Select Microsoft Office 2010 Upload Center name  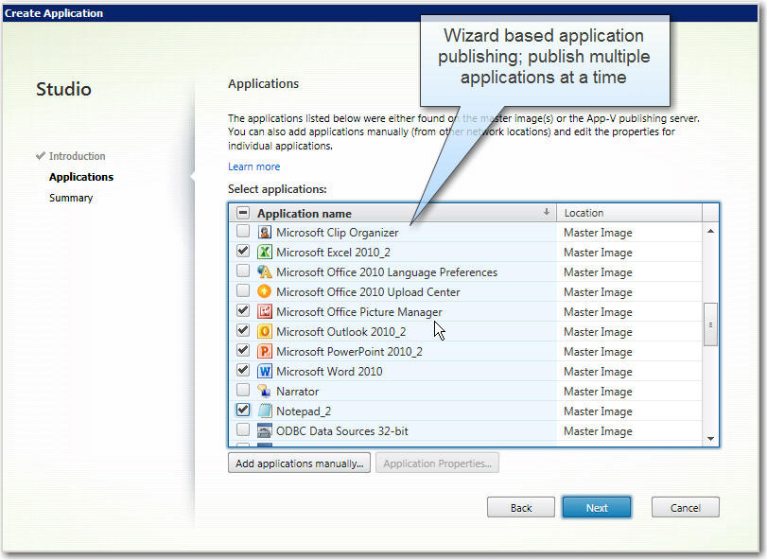click(368, 292)
